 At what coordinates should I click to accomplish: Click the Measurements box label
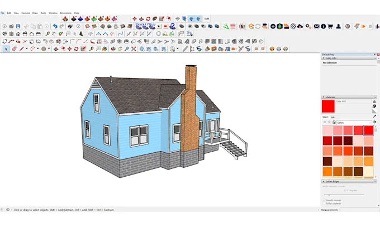click(x=330, y=210)
